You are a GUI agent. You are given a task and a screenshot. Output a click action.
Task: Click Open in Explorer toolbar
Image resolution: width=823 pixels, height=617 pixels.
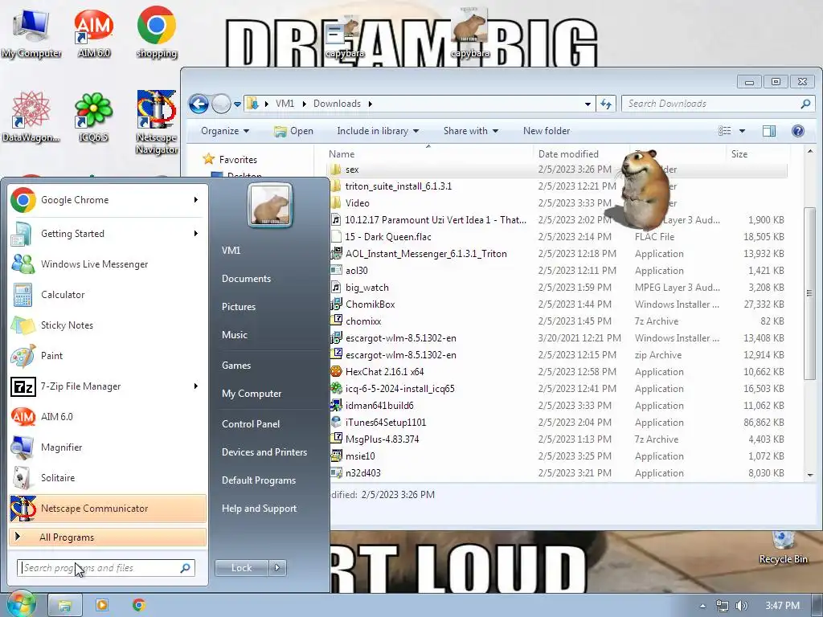[293, 131]
